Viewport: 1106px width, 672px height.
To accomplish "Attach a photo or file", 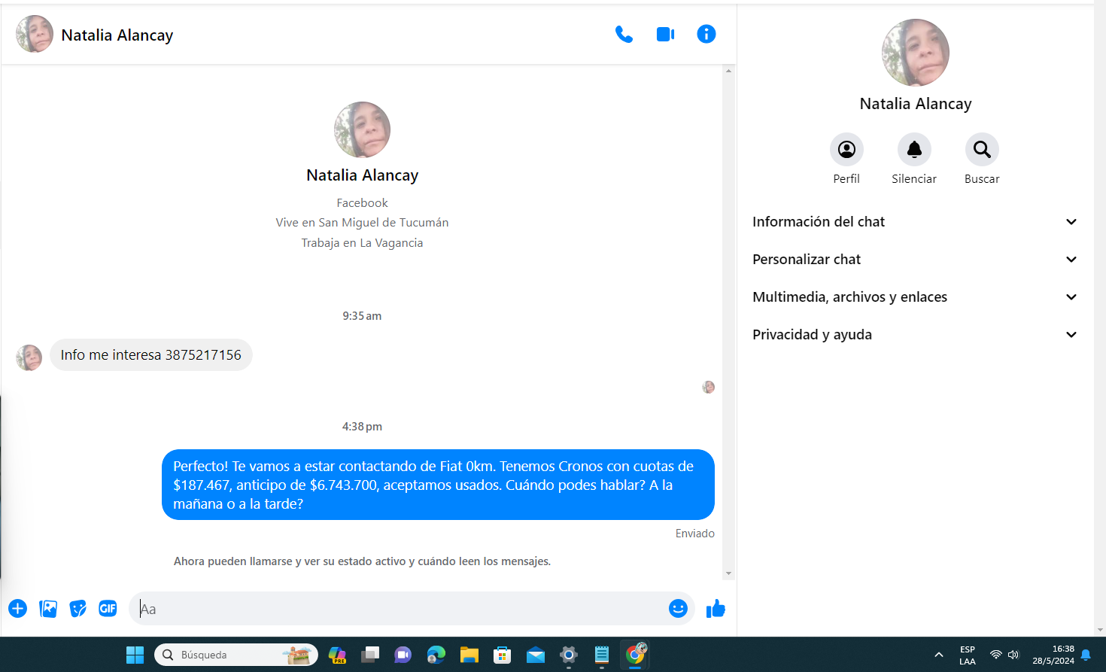I will 48,609.
